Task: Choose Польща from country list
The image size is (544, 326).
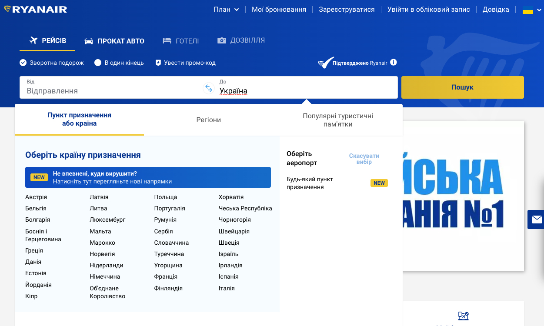Action: 166,197
